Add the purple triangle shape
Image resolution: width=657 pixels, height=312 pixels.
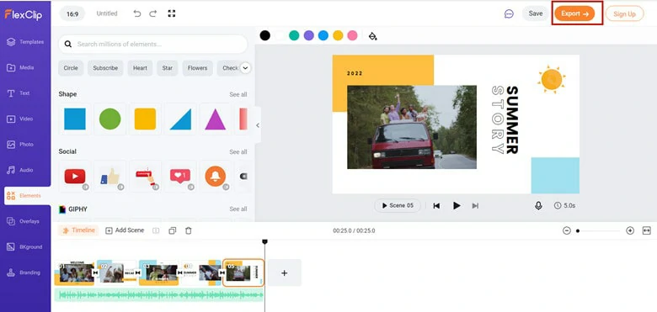[216, 119]
